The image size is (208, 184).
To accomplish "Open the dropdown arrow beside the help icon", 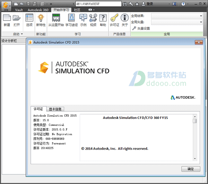I will pyautogui.click(x=188, y=4).
